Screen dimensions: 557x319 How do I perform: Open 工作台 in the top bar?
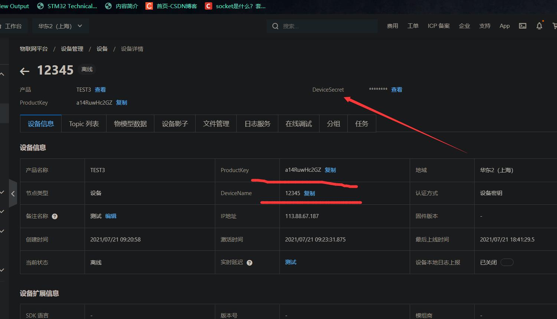[13, 26]
